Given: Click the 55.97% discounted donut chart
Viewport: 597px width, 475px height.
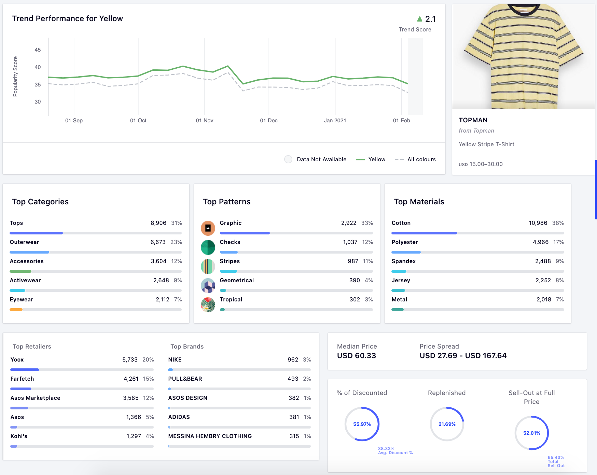Looking at the screenshot, I should 362,424.
